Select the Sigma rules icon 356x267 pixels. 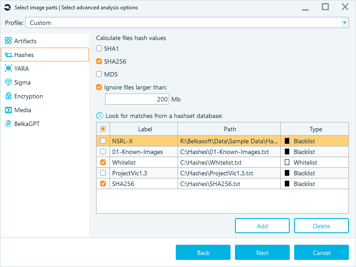pos(8,82)
